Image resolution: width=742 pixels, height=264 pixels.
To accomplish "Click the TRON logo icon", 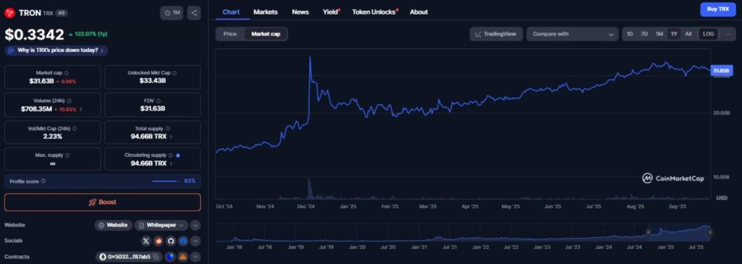I will coord(10,13).
